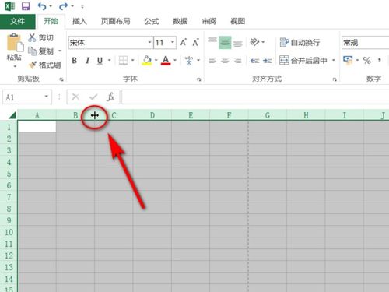This screenshot has height=292, width=389.
Task: Open the alignment (对齐方式) dialog launcher
Action: point(335,79)
